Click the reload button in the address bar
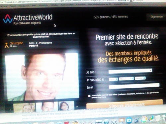Screen dimensions: 166x124 tap(127, 1)
